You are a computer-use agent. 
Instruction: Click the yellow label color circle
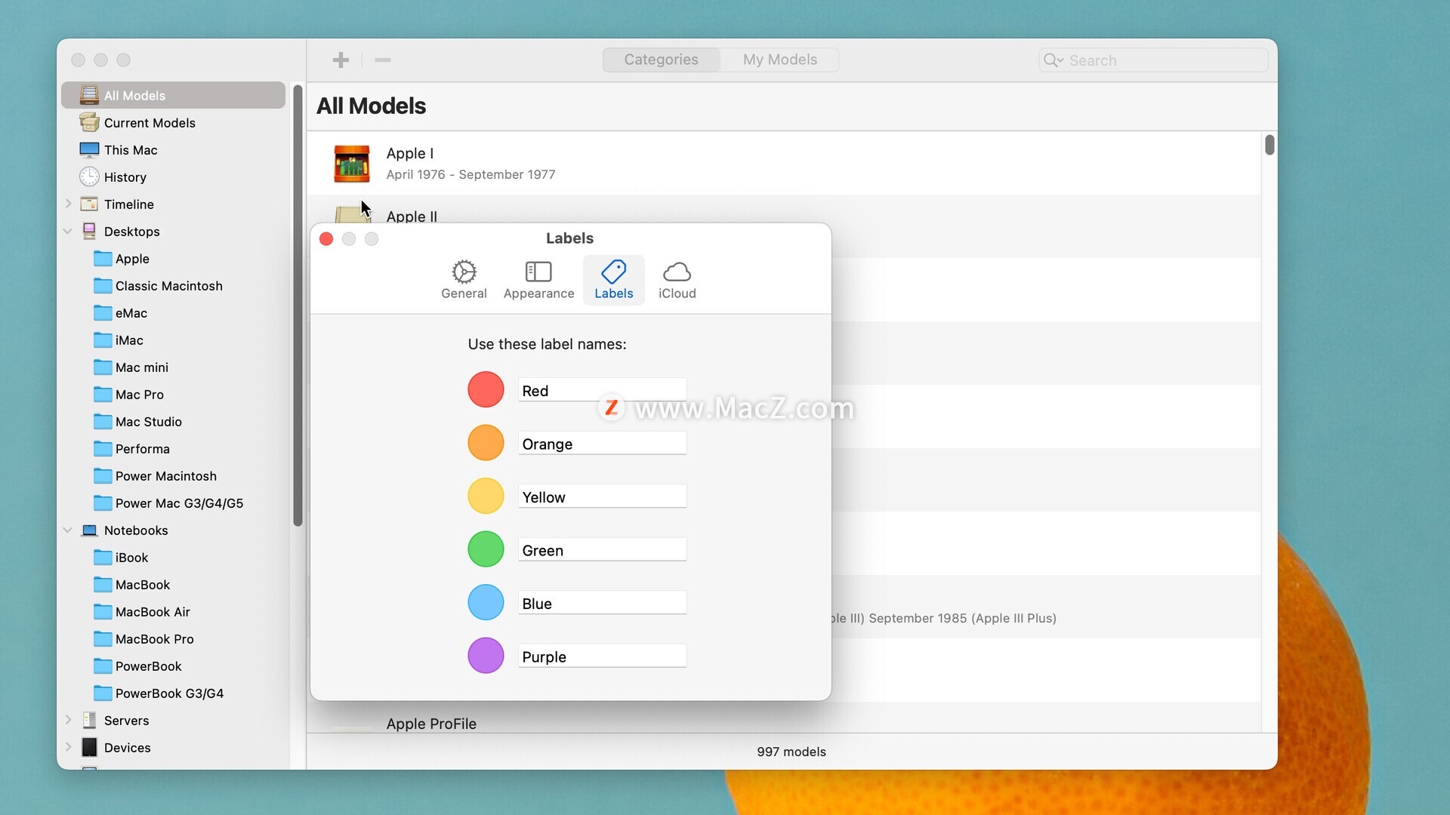tap(486, 496)
